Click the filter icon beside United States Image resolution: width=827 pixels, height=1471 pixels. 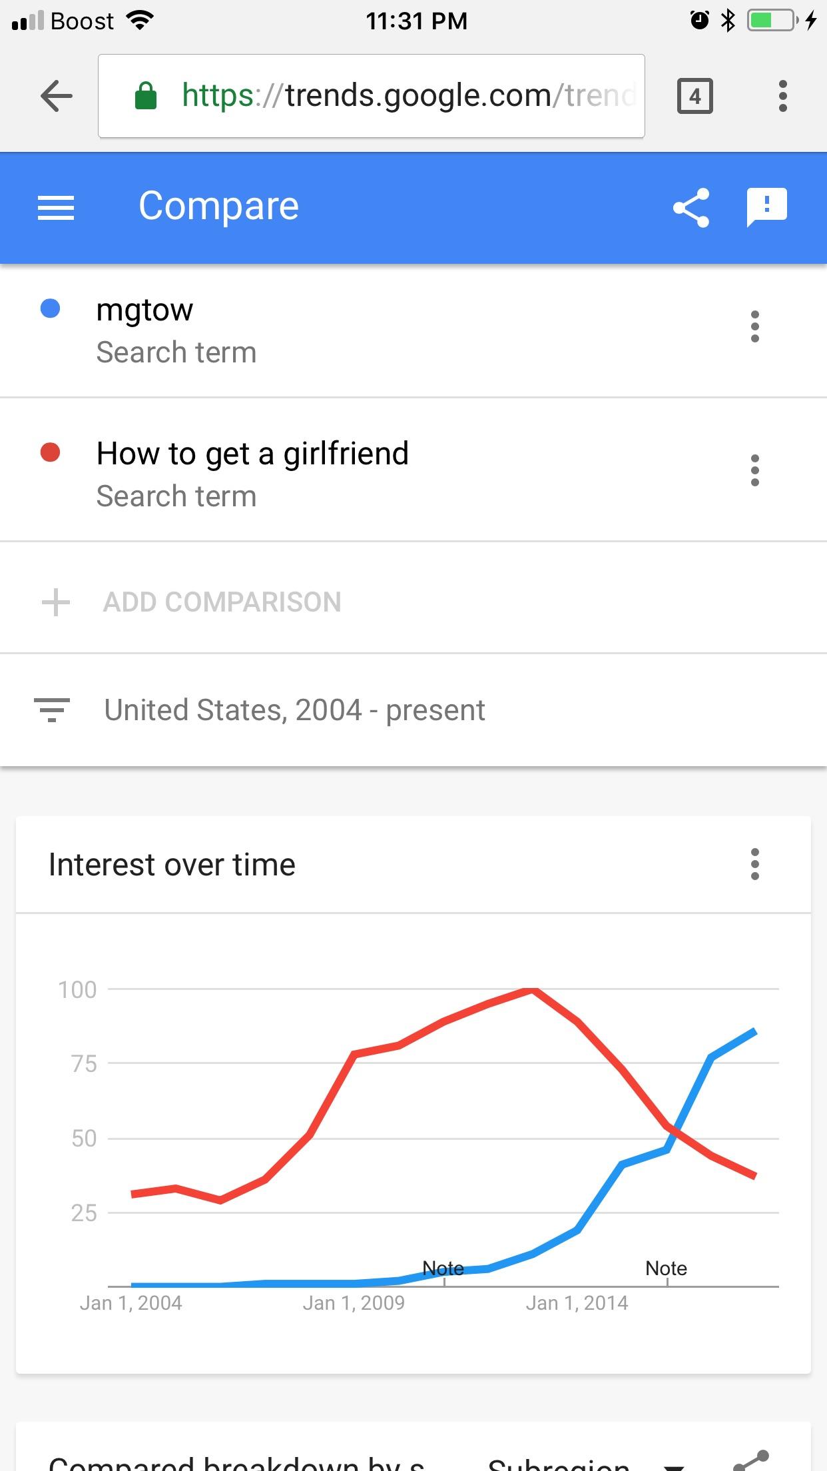(52, 710)
